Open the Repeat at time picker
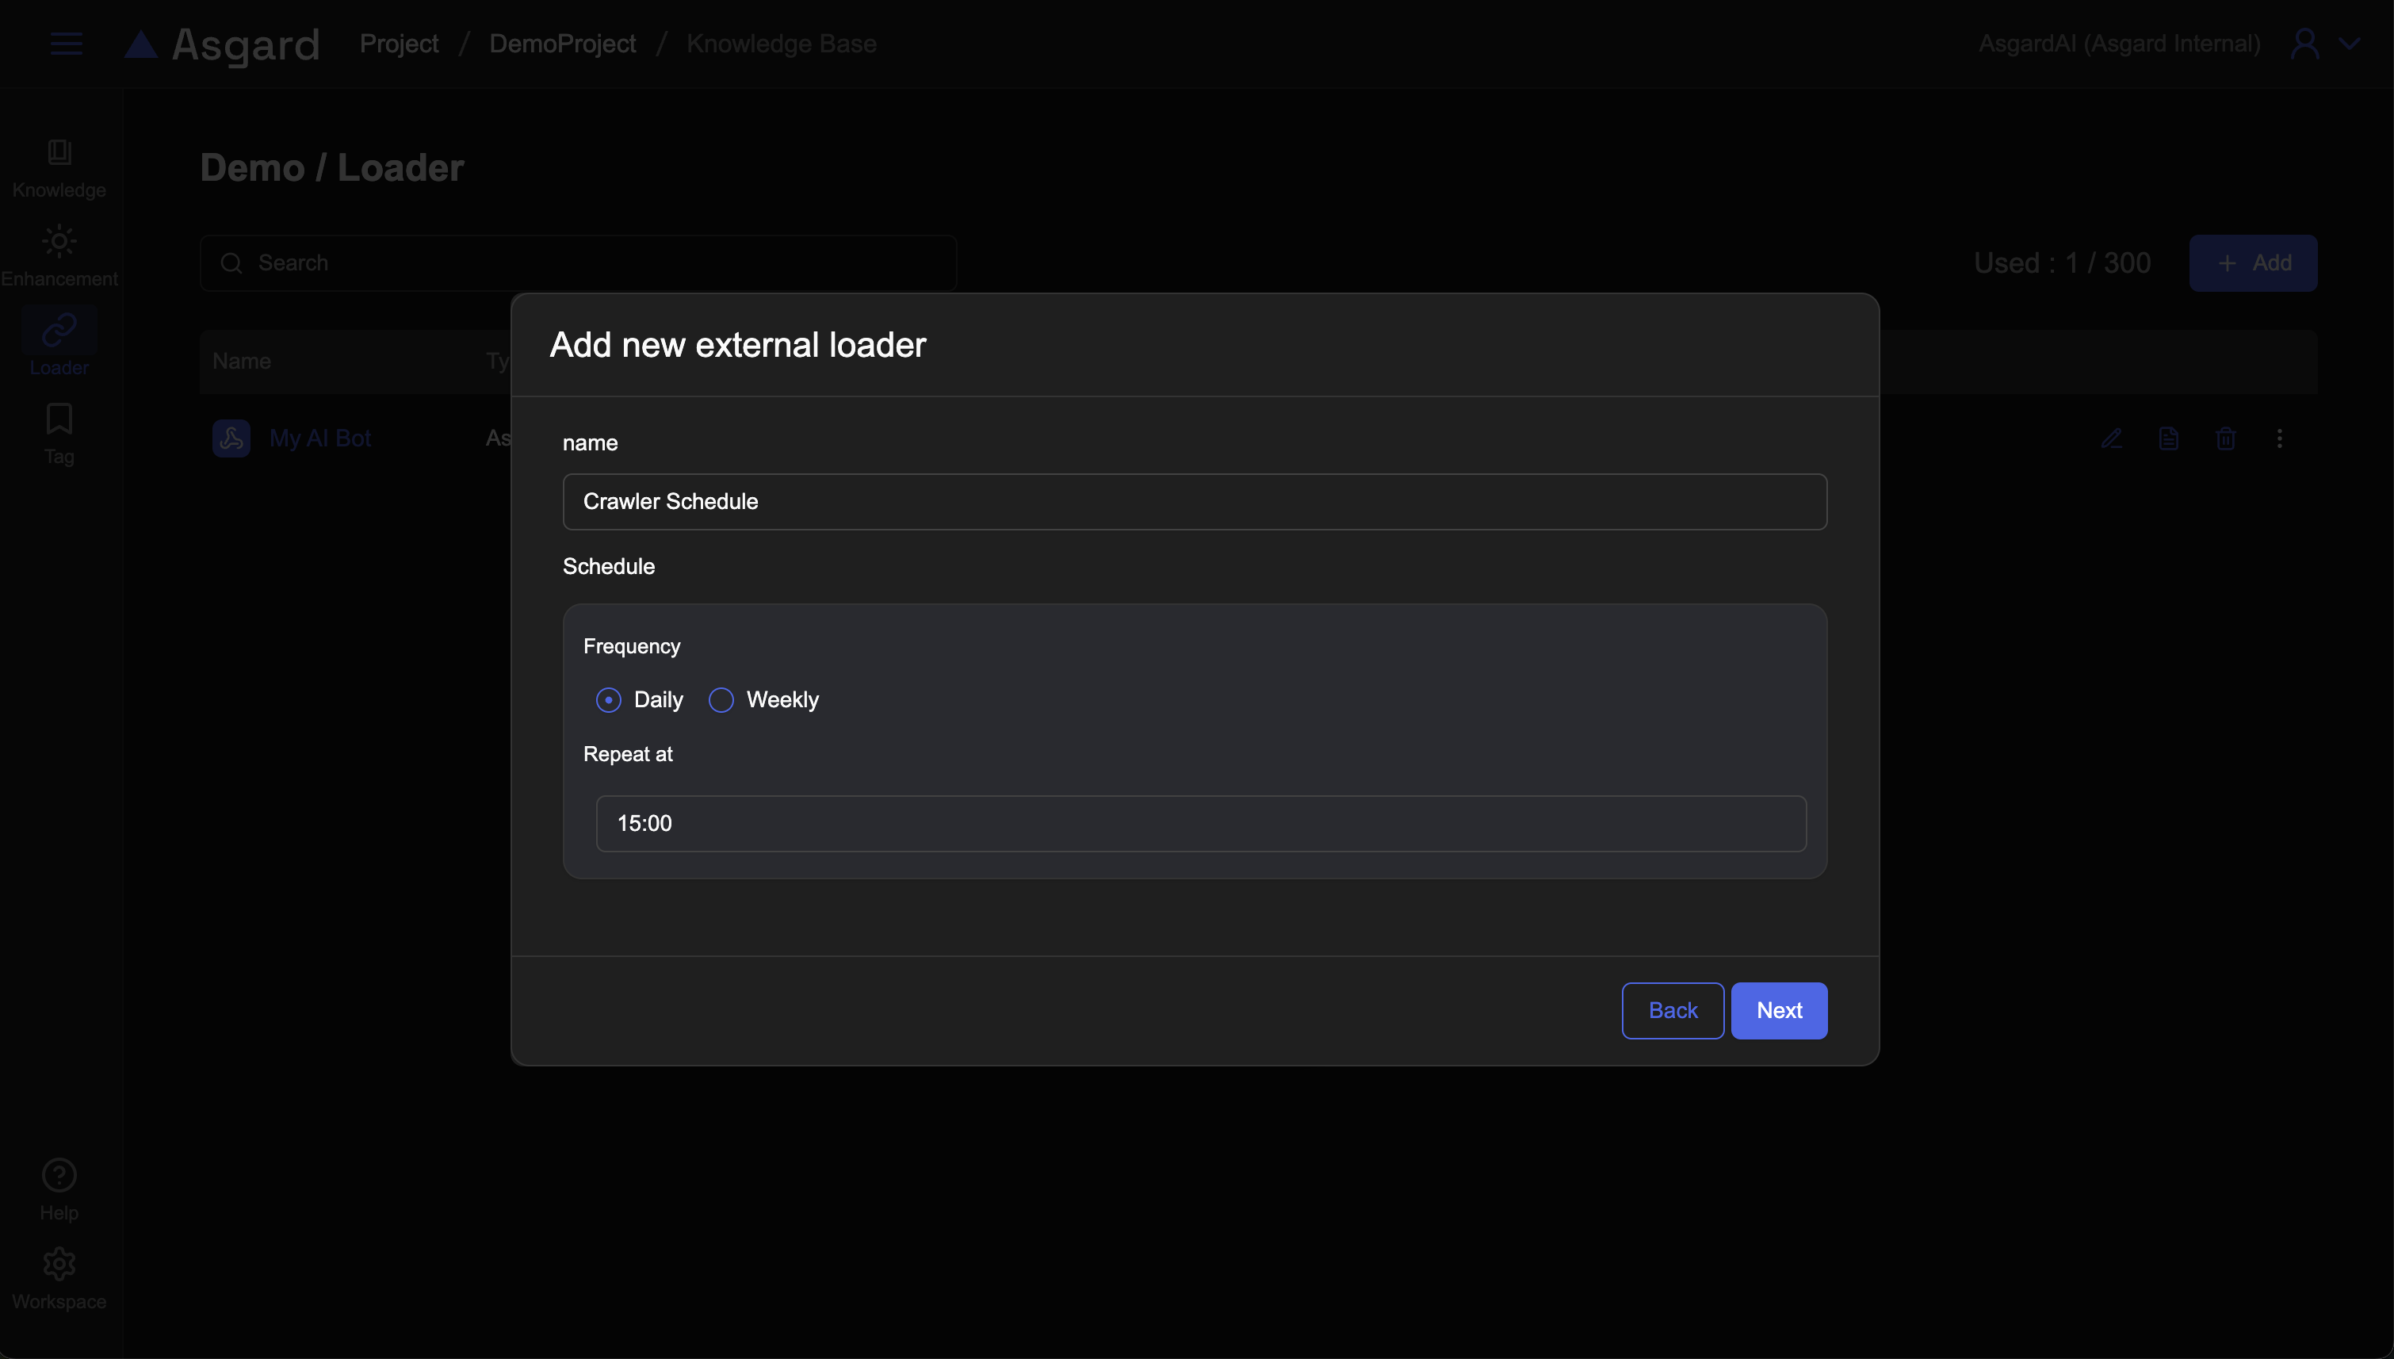The height and width of the screenshot is (1359, 2394). point(1201,823)
